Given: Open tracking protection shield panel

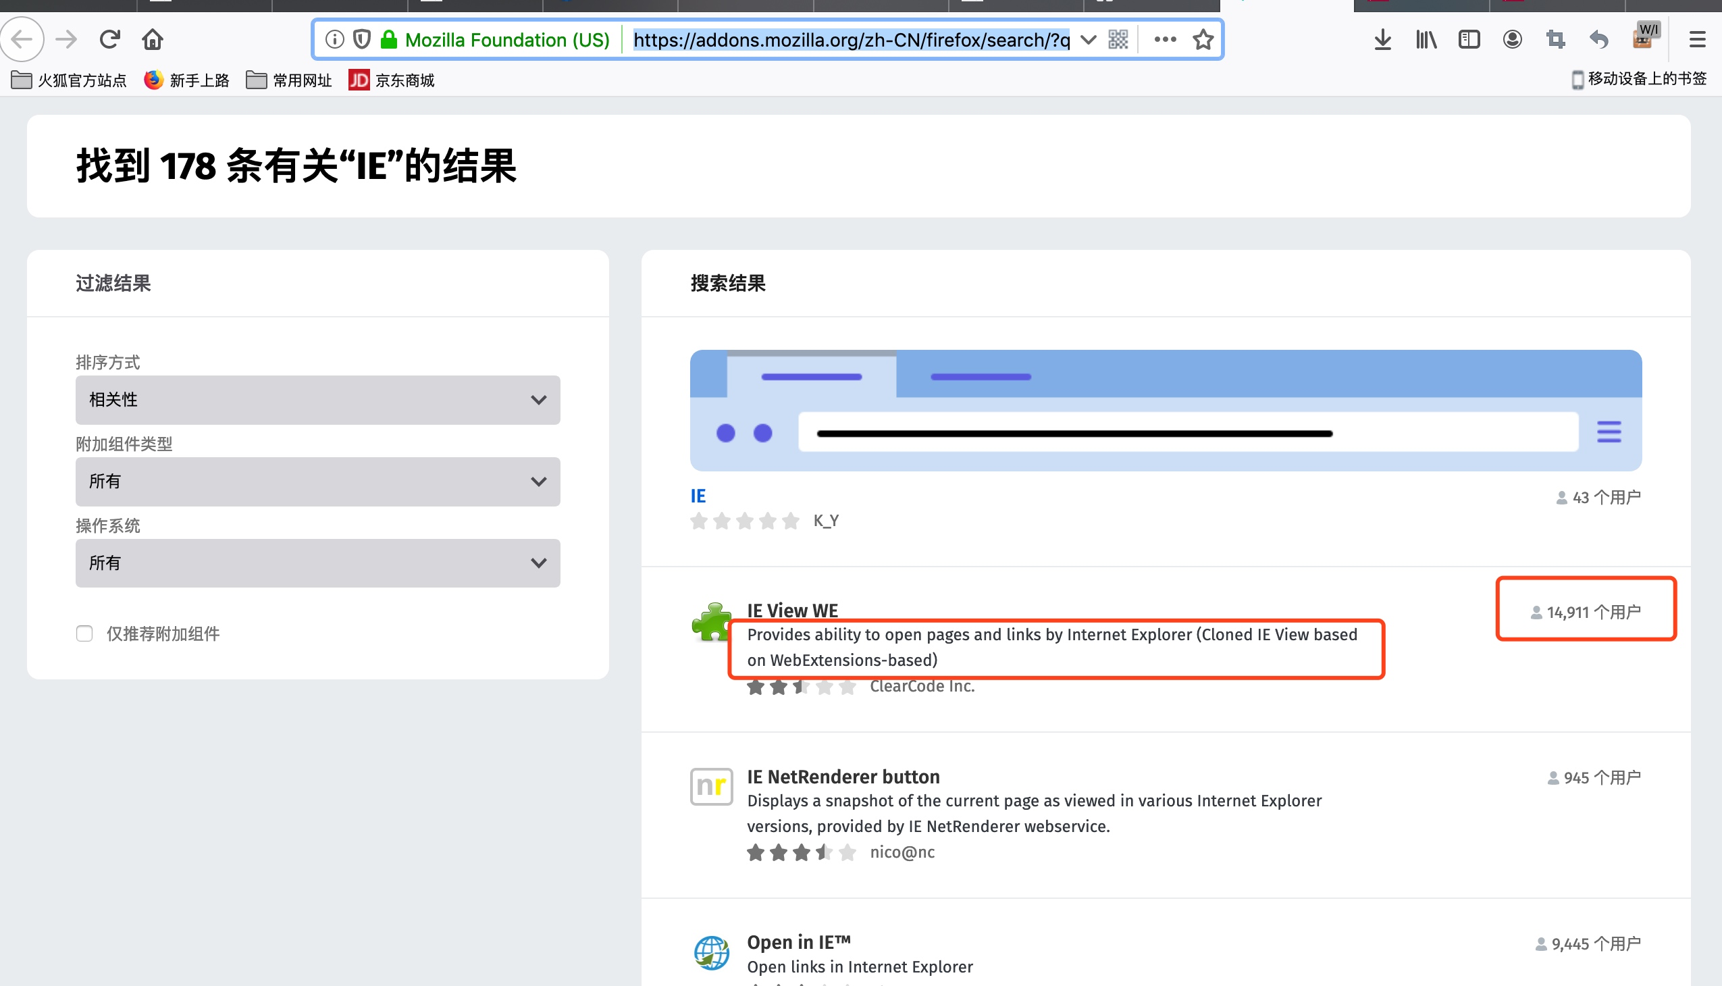Looking at the screenshot, I should point(362,39).
